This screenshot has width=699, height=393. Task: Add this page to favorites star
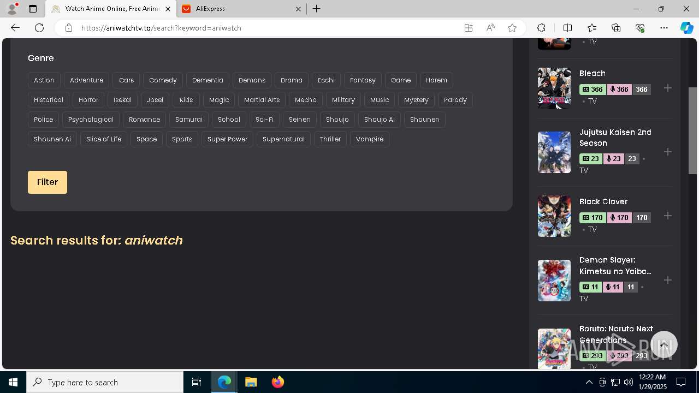coord(512,28)
